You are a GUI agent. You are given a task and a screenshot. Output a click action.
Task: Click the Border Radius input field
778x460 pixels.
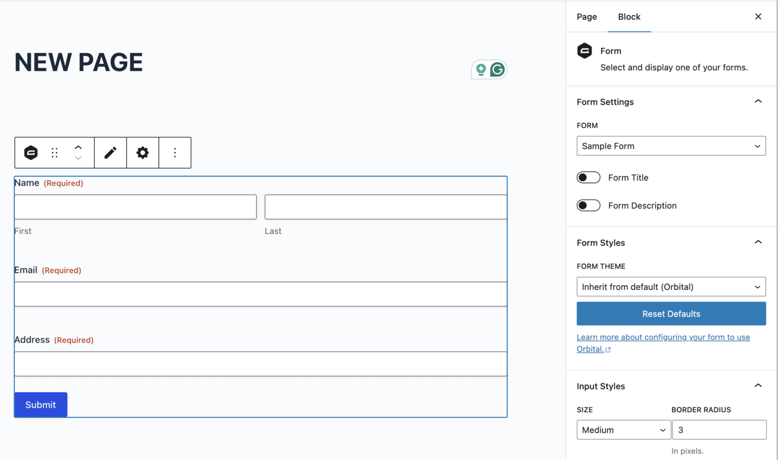click(719, 430)
